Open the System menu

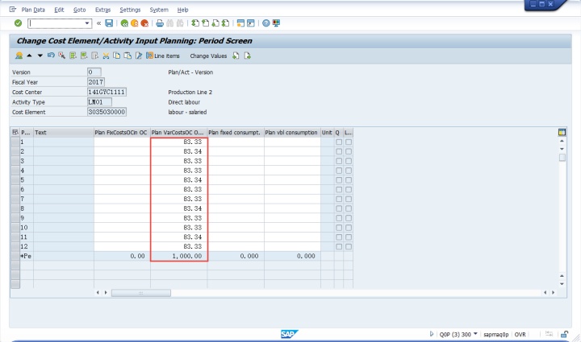[159, 10]
